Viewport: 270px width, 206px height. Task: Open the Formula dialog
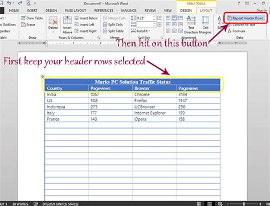(x=236, y=31)
